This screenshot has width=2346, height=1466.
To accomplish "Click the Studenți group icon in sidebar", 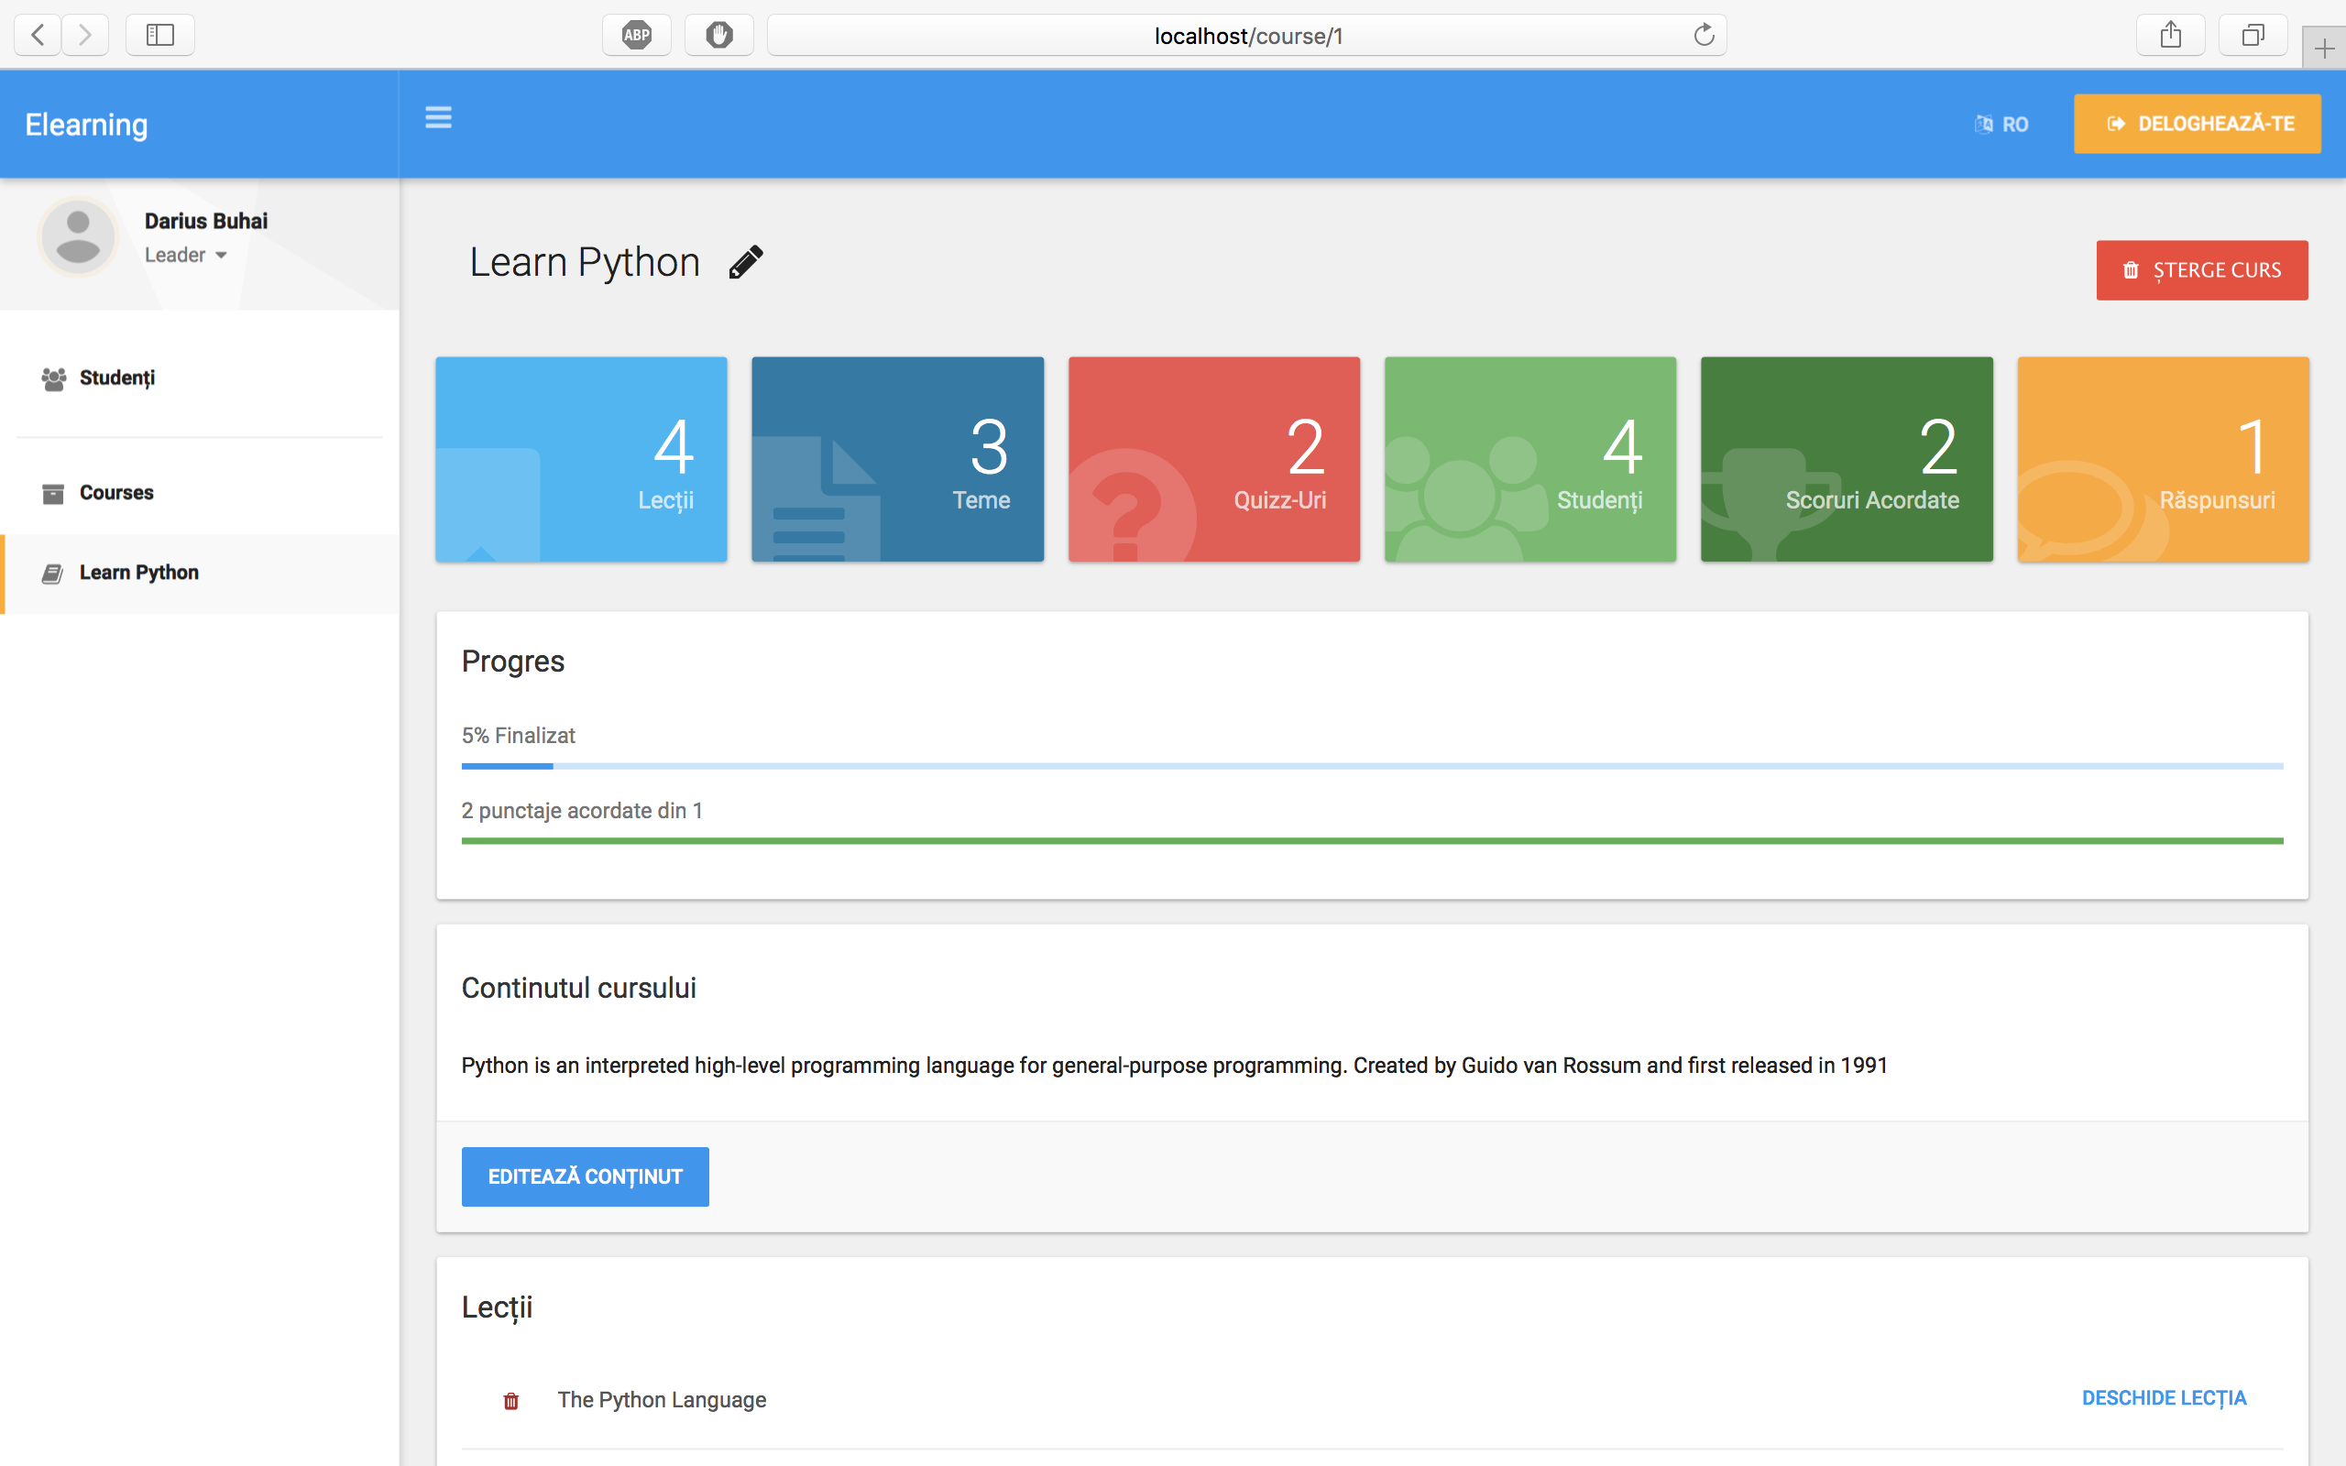I will 53,378.
